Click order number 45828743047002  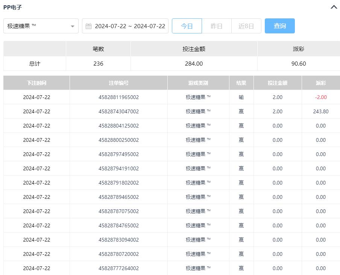[x=118, y=111]
